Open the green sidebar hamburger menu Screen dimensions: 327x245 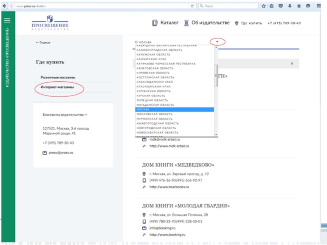7,20
